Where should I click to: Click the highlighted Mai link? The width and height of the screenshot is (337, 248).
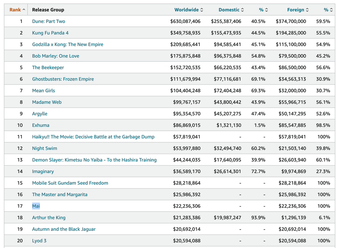pos(36,206)
